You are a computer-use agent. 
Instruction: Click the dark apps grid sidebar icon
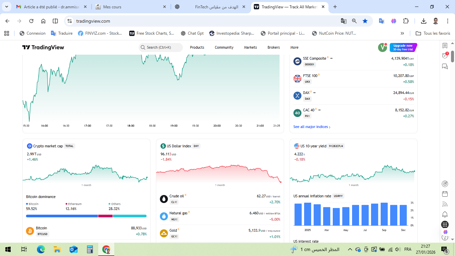pyautogui.click(x=445, y=225)
